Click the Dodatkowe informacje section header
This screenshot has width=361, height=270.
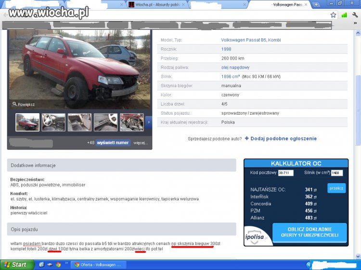(x=122, y=165)
